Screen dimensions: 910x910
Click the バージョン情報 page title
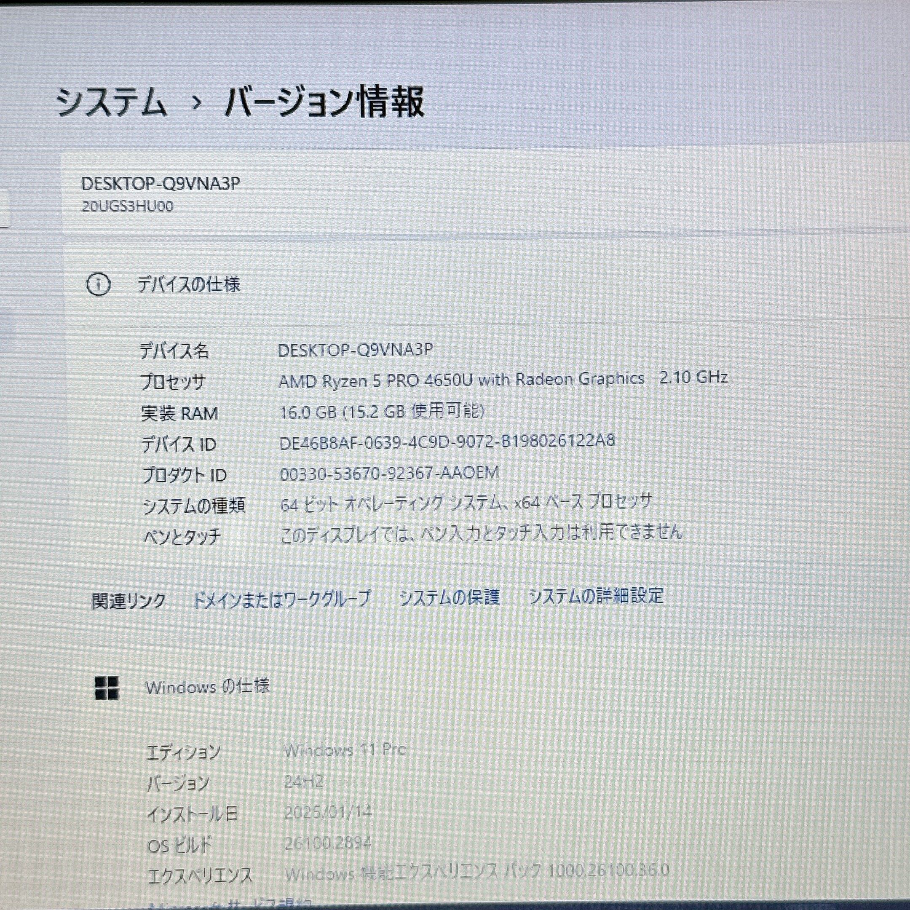324,102
